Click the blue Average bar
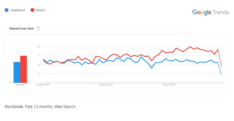The width and height of the screenshot is (234, 121). pyautogui.click(x=17, y=72)
